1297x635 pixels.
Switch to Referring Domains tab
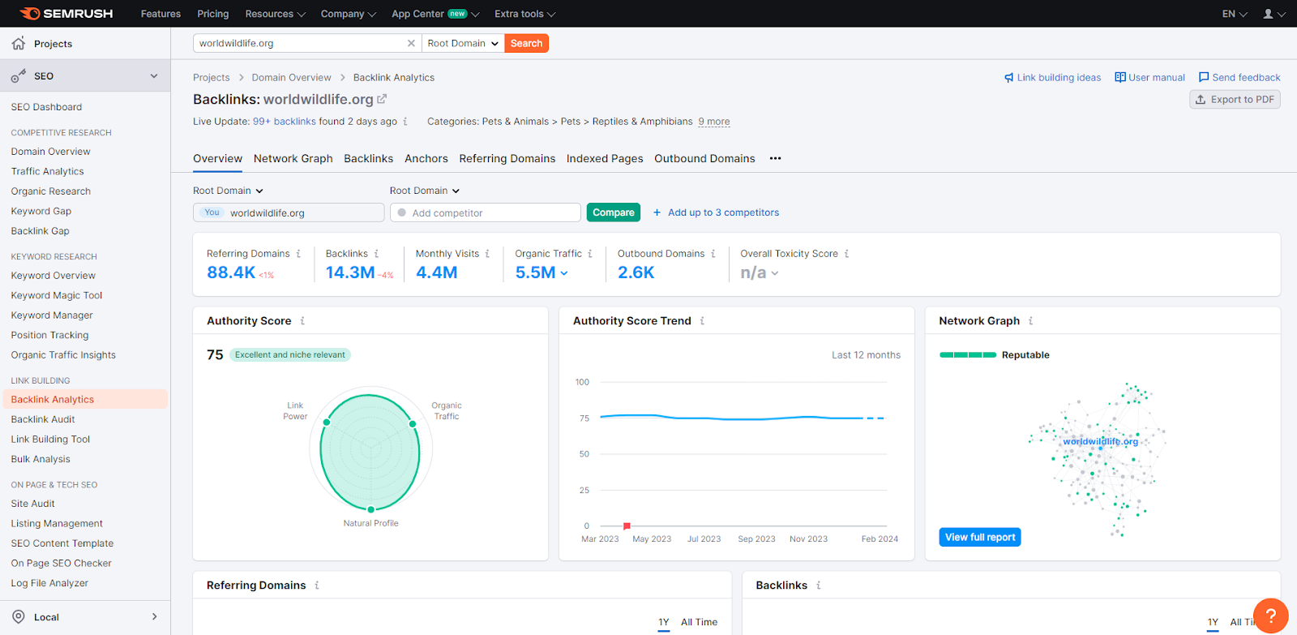click(x=507, y=158)
